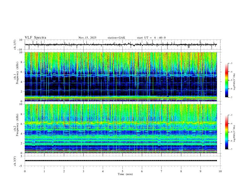248x192 pixels.
Task: Click the ch.1 voltage waveform trace
Action: click(121, 45)
